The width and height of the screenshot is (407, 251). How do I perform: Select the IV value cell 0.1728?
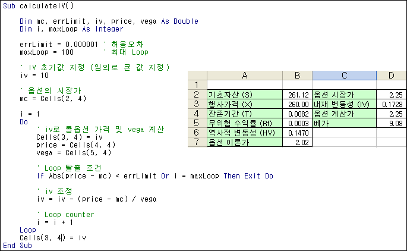(x=391, y=104)
